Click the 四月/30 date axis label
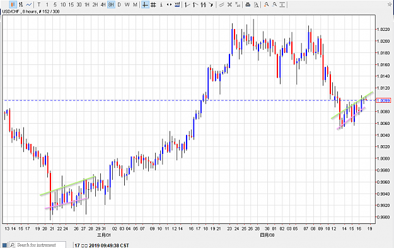This screenshot has height=248, width=394. [x=267, y=235]
